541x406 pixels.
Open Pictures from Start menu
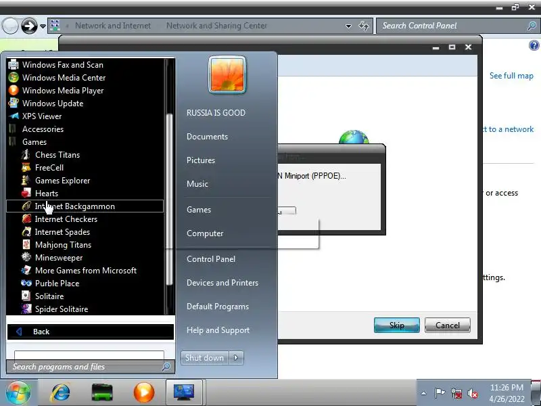click(200, 160)
